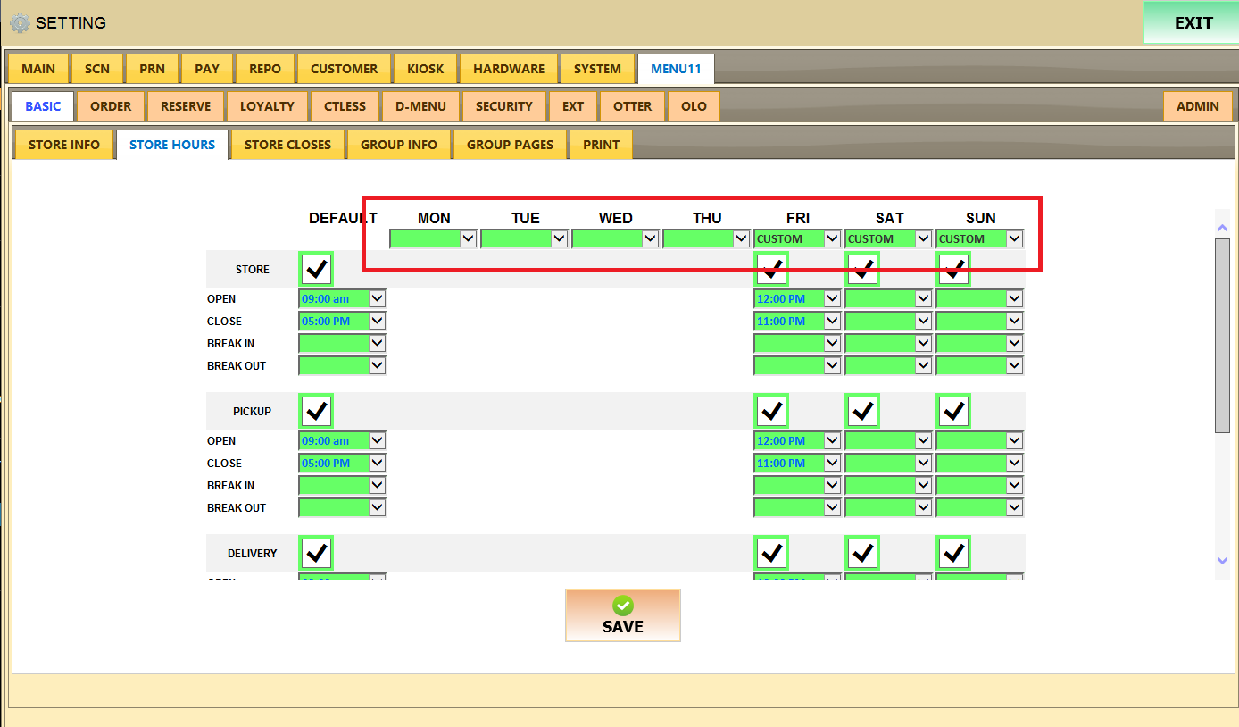The height and width of the screenshot is (727, 1239).
Task: Click the scrollbar down arrow
Action: (1223, 560)
